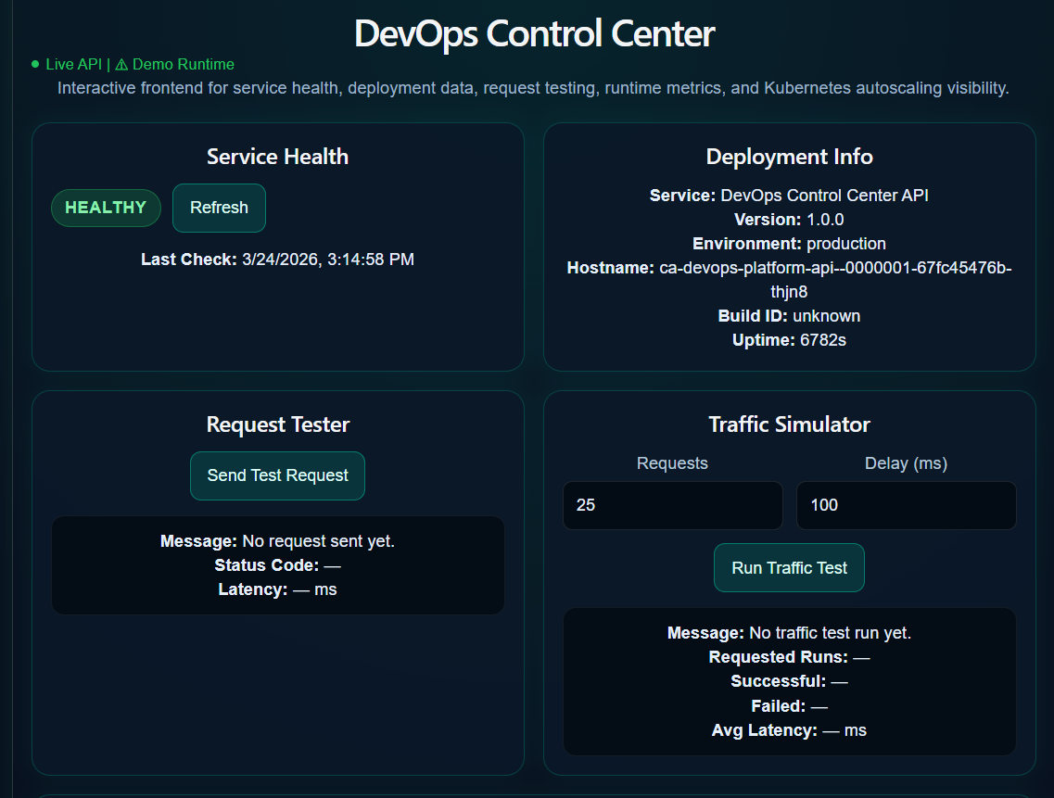Click the Uptime value showing 6782s
This screenshot has height=798, width=1054.
[x=826, y=340]
